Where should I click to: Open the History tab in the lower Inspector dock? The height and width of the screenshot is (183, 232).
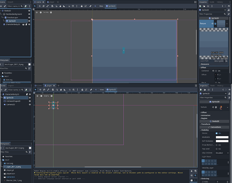(x=220, y=86)
